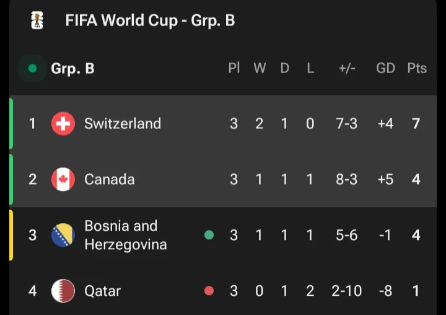
Task: Click the Grp. B table label
Action: click(x=72, y=69)
